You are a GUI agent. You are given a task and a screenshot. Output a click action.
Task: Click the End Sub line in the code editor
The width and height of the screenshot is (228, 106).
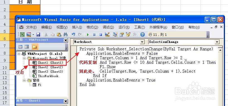pos(87,85)
